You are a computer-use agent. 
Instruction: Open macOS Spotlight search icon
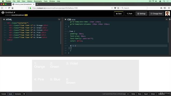(164, 1)
